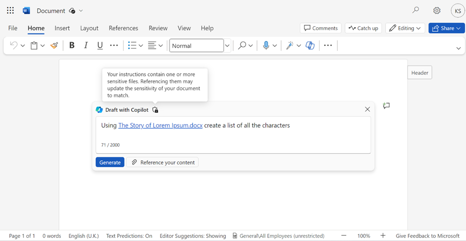Image resolution: width=466 pixels, height=241 pixels.
Task: Zoom in with plus button
Action: click(383, 236)
